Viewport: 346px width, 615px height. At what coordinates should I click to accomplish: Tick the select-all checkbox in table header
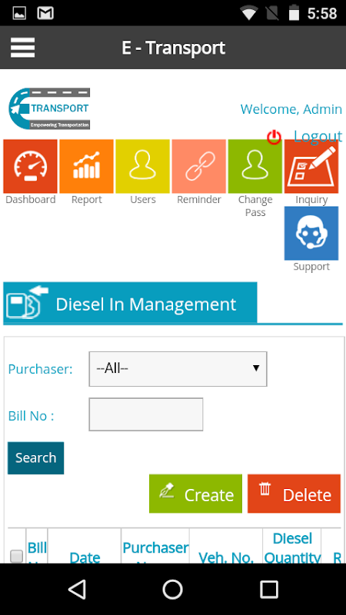tap(16, 556)
